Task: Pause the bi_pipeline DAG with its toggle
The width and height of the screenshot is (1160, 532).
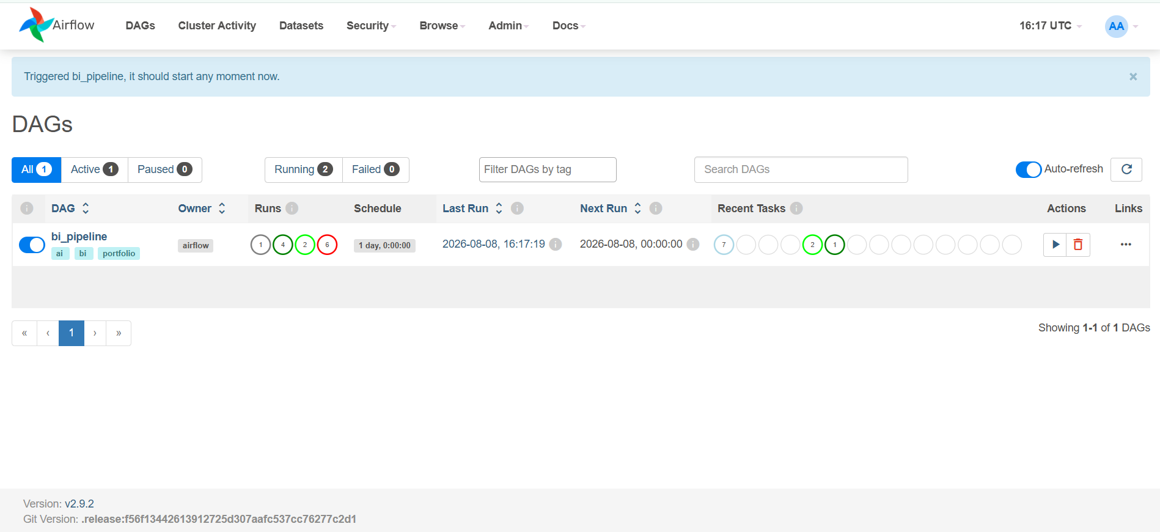Action: 32,245
